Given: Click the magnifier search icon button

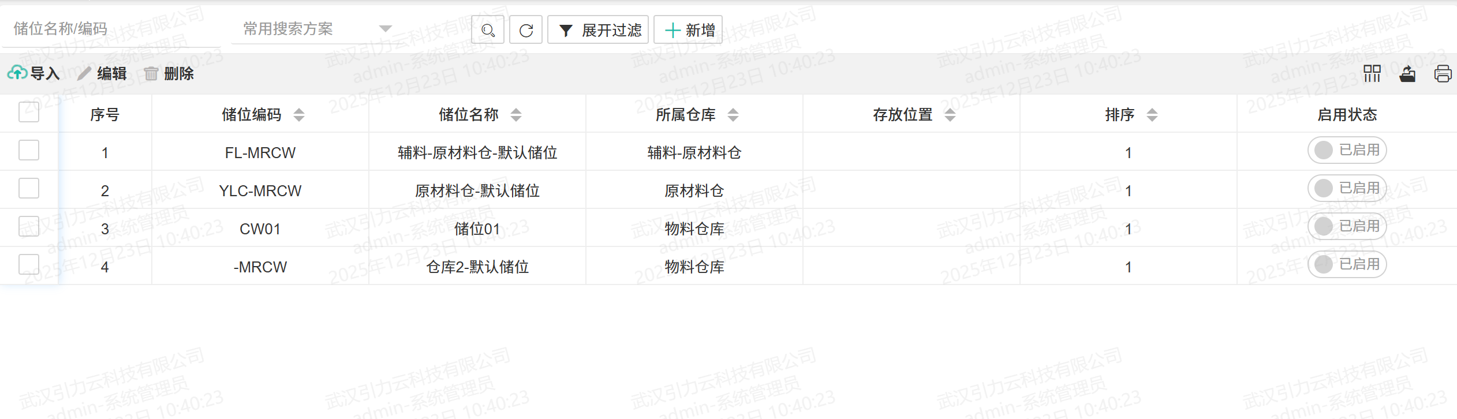Looking at the screenshot, I should (x=488, y=30).
